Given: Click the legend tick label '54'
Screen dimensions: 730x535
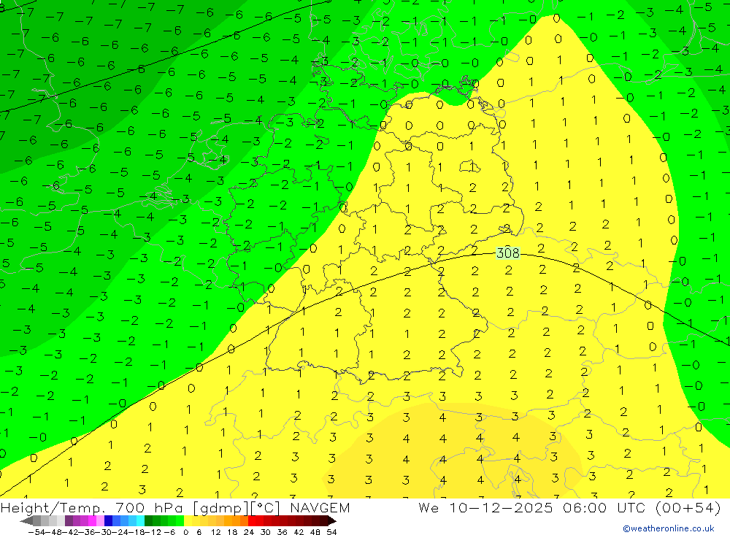Looking at the screenshot, I should pos(331,532).
